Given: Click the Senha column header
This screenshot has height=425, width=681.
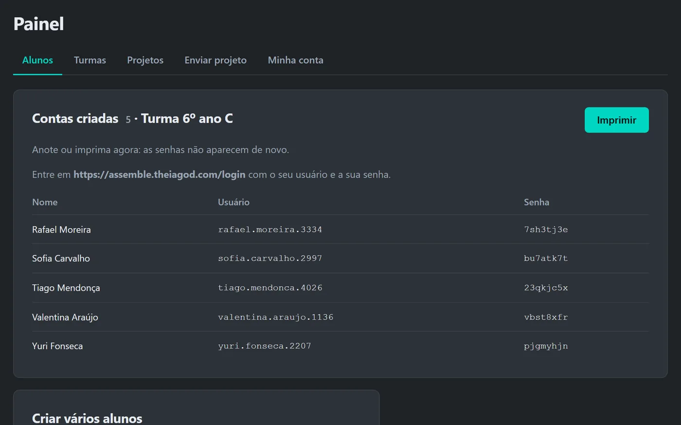Looking at the screenshot, I should pyautogui.click(x=537, y=202).
